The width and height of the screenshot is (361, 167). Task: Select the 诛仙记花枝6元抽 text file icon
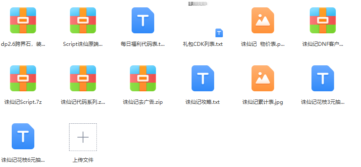pyautogui.click(x=23, y=136)
